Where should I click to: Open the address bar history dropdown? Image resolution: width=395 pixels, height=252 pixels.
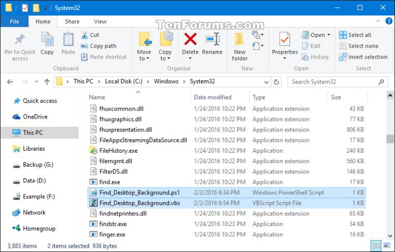tap(266, 82)
